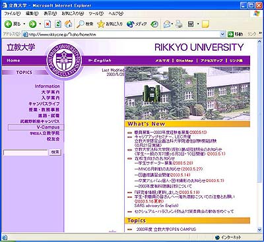Open Search pane with magnifier icon
This screenshot has height=242, width=264.
click(x=81, y=24)
